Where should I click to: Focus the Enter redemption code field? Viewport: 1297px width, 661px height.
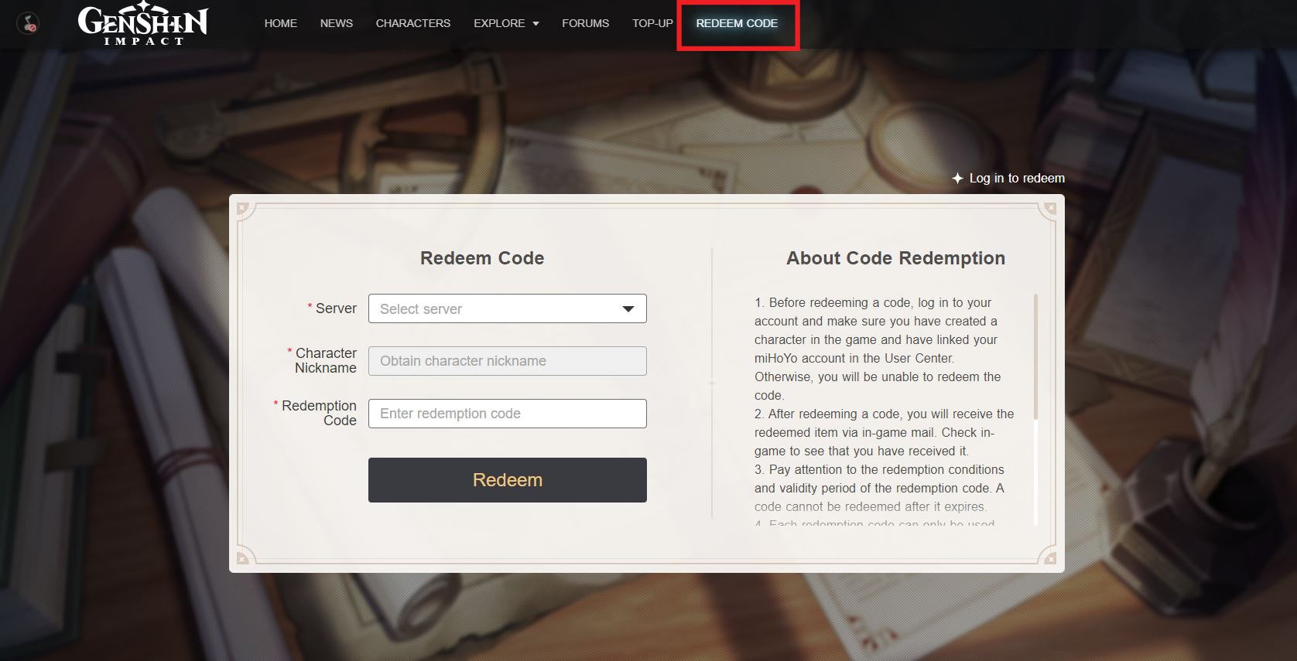508,414
